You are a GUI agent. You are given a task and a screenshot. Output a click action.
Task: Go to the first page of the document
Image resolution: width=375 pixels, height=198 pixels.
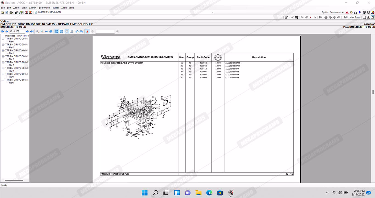pyautogui.click(x=2, y=31)
